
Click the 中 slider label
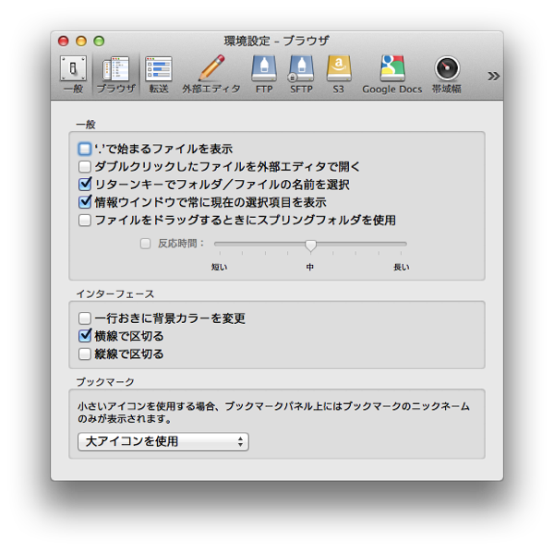click(310, 268)
